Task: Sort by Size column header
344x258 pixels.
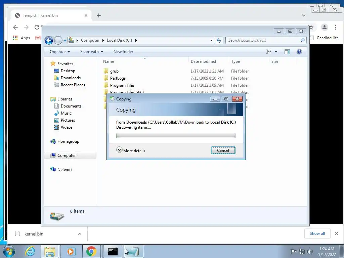Action: 283,61
